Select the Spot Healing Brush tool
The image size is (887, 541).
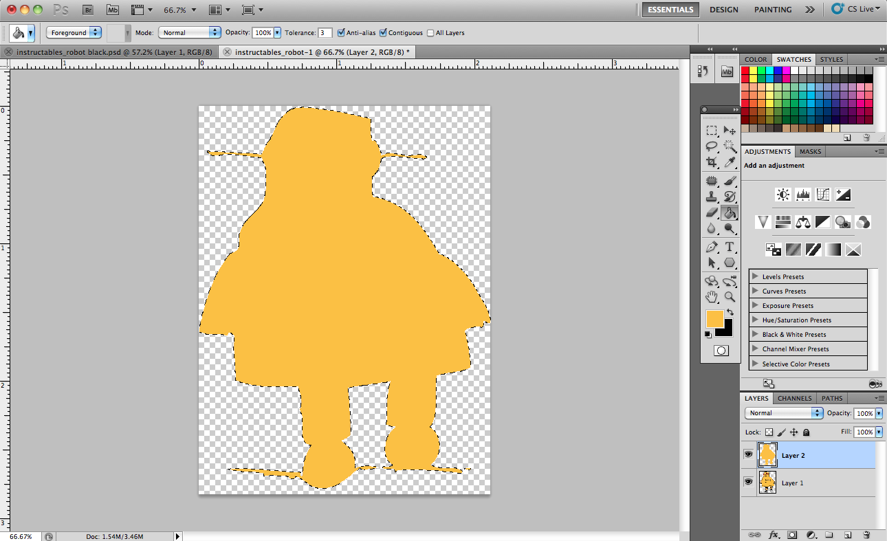(712, 181)
